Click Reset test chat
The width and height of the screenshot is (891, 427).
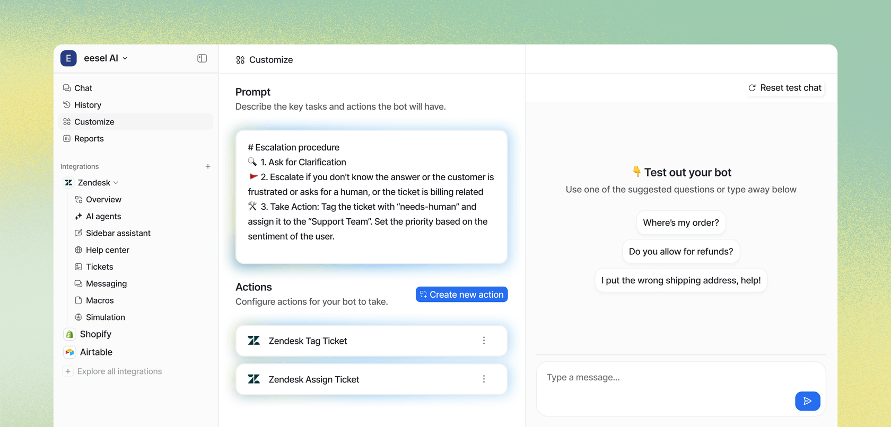(x=785, y=88)
